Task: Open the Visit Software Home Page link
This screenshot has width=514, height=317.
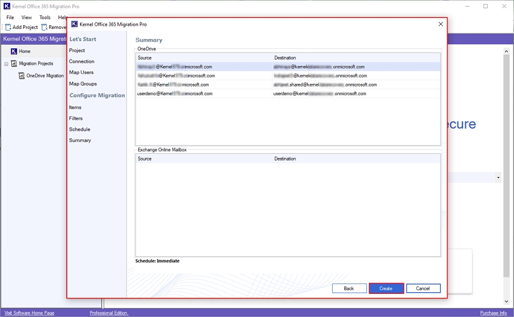Action: point(28,313)
